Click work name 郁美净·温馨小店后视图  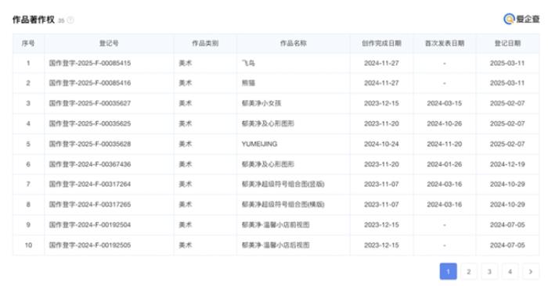tap(276, 245)
